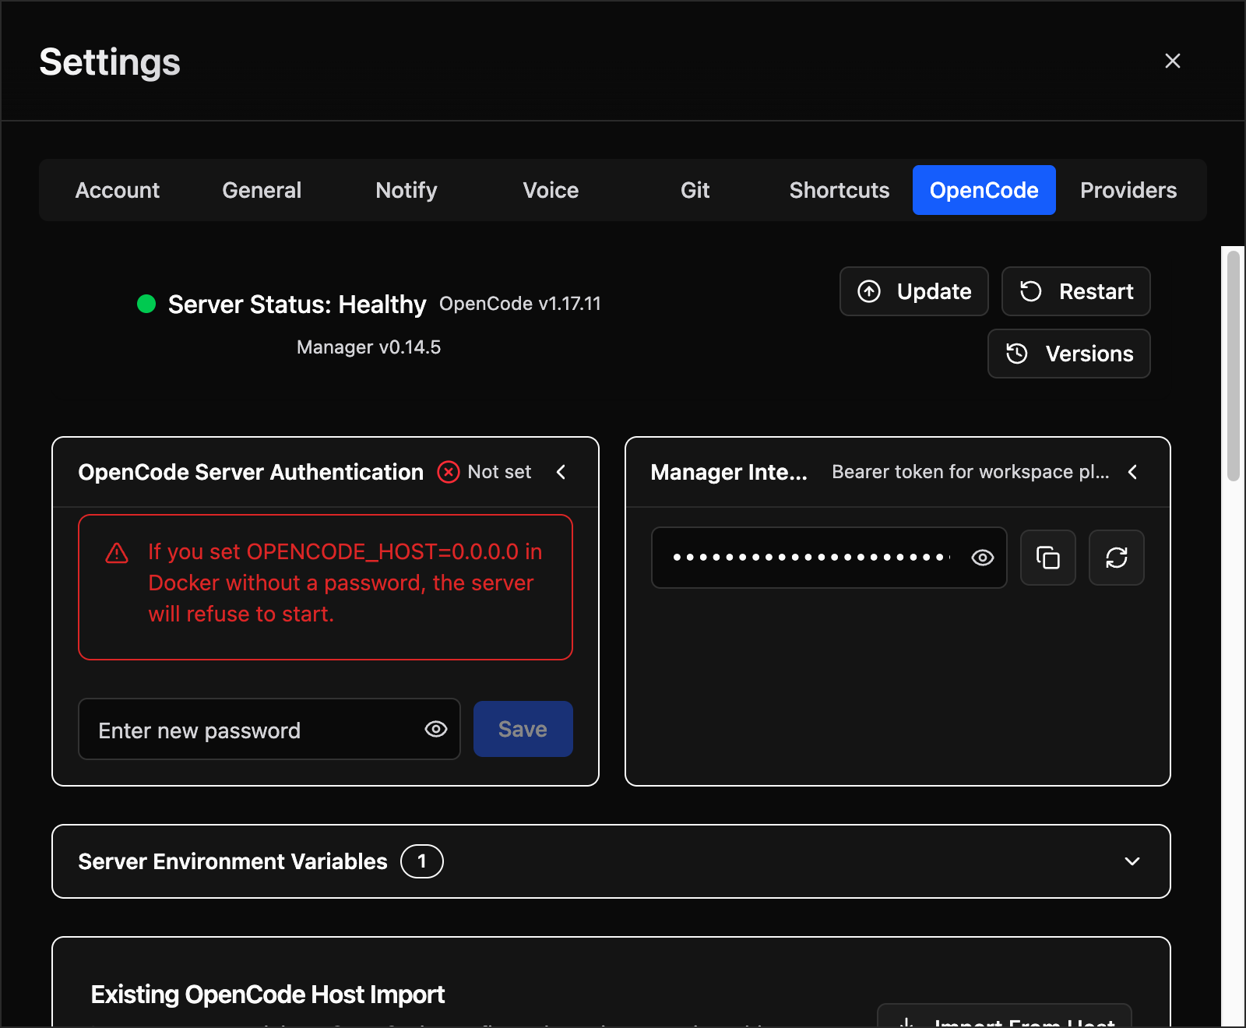Viewport: 1246px width, 1028px height.
Task: Switch to the General tab
Action: [x=262, y=190]
